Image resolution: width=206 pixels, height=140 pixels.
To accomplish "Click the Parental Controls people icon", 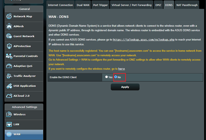I will (x=9, y=56).
